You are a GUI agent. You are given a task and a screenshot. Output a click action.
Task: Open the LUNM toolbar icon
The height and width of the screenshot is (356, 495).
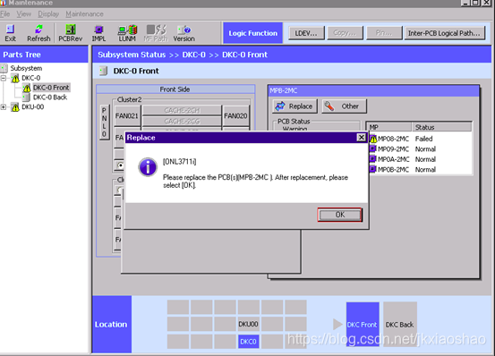[x=127, y=33]
